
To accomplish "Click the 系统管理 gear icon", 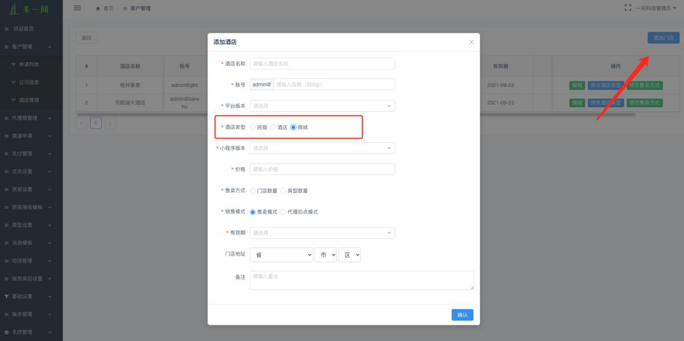I will [7, 332].
